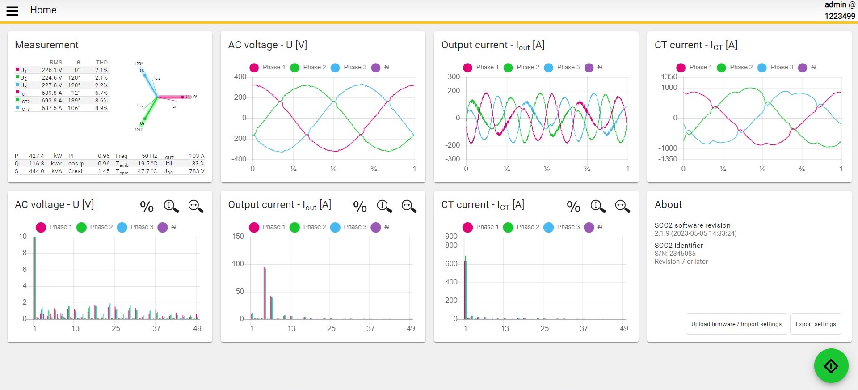Click horizontal zoom on CT current harmonics
The image size is (858, 390).
coord(622,206)
